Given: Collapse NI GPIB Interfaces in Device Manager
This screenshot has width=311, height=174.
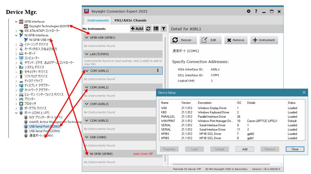Looking at the screenshot, I should (x=16, y=35).
